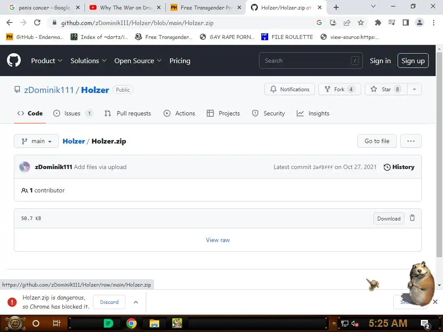The height and width of the screenshot is (332, 443).
Task: Open the Security tab
Action: point(268,113)
